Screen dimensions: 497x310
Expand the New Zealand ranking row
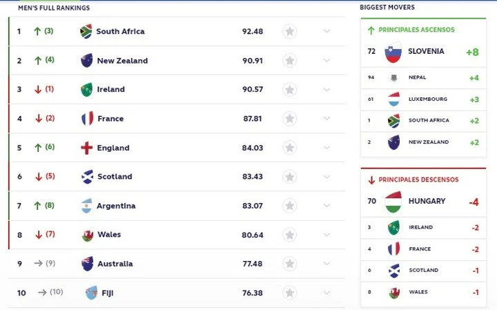click(327, 61)
